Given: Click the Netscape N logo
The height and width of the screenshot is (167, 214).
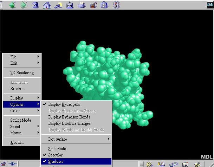Looking at the screenshot, I should pos(210,5).
